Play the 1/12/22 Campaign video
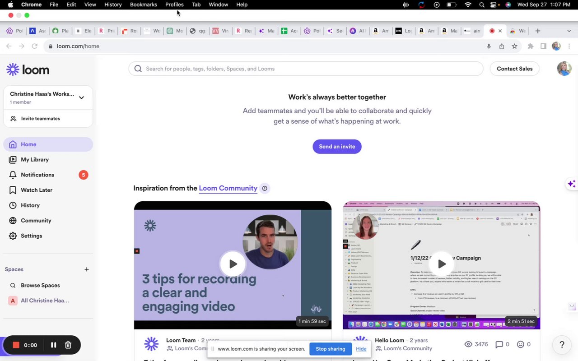Image resolution: width=578 pixels, height=361 pixels. point(441,264)
